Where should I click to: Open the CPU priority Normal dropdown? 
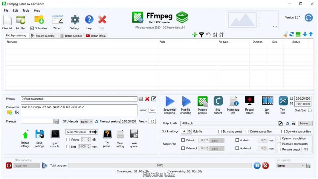(291, 166)
